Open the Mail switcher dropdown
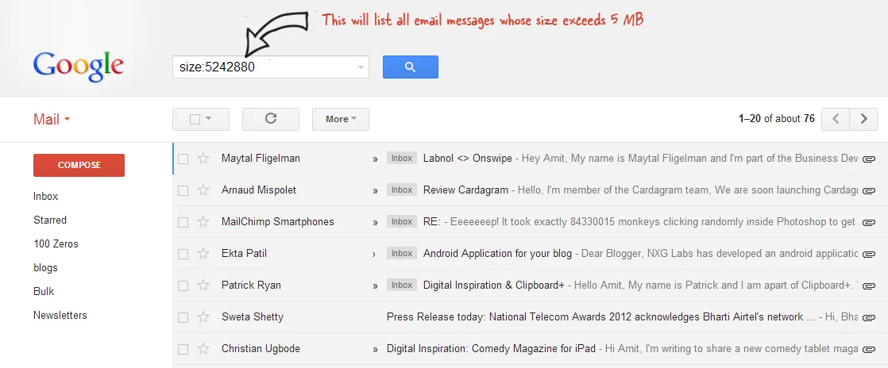The height and width of the screenshot is (368, 888). click(52, 120)
